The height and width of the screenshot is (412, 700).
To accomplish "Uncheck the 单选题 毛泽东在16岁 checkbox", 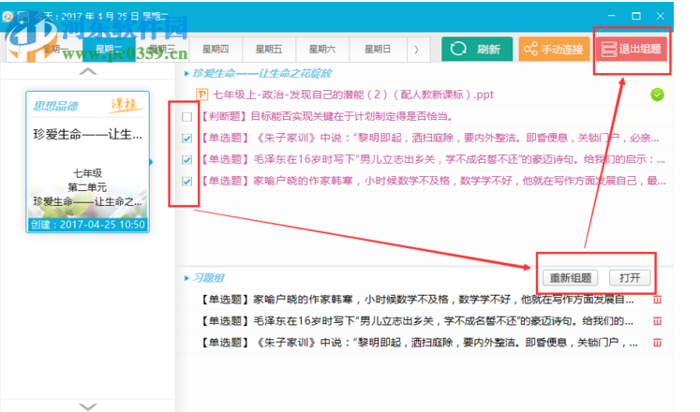I will point(187,159).
